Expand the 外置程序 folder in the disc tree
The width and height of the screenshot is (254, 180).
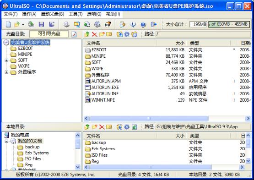click(6, 72)
